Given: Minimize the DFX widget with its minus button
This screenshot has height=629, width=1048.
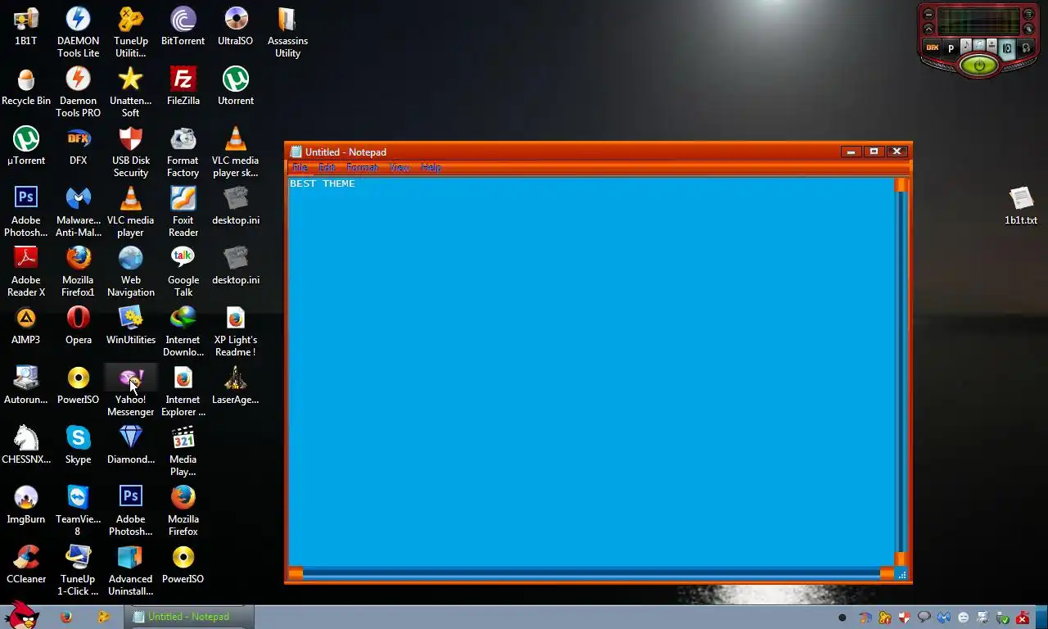Looking at the screenshot, I should (928, 14).
